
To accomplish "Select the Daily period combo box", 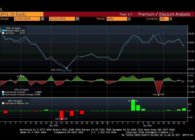I will pos(117,19).
